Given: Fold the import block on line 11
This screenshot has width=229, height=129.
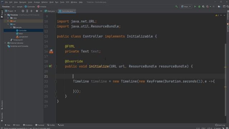Looking at the screenshot, I should (56, 27).
